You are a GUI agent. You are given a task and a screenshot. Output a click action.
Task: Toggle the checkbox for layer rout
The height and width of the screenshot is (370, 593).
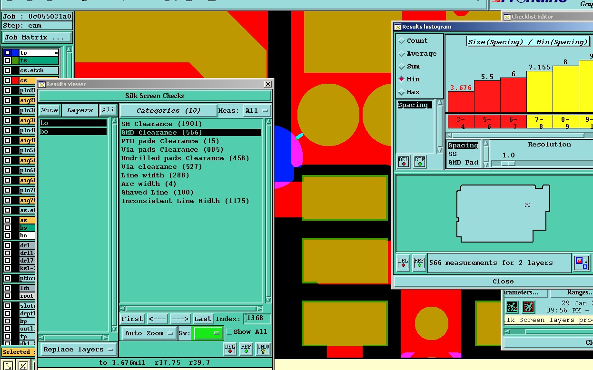[8, 296]
